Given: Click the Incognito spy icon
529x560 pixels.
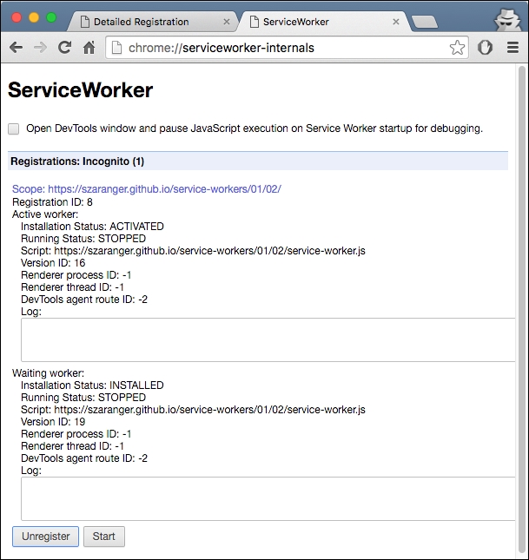Looking at the screenshot, I should pos(506,17).
